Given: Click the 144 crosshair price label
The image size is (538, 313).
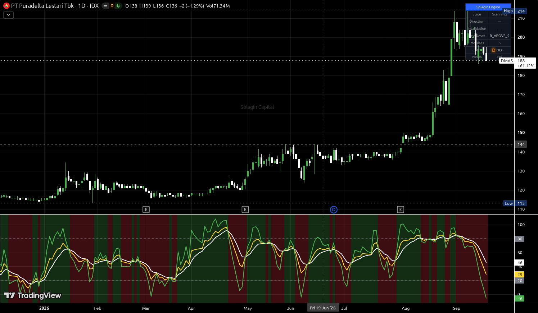Looking at the screenshot, I should coord(521,144).
